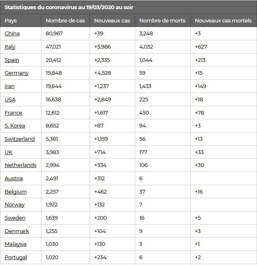Select the Belgium link
This screenshot has height=265, width=257.
click(16, 192)
